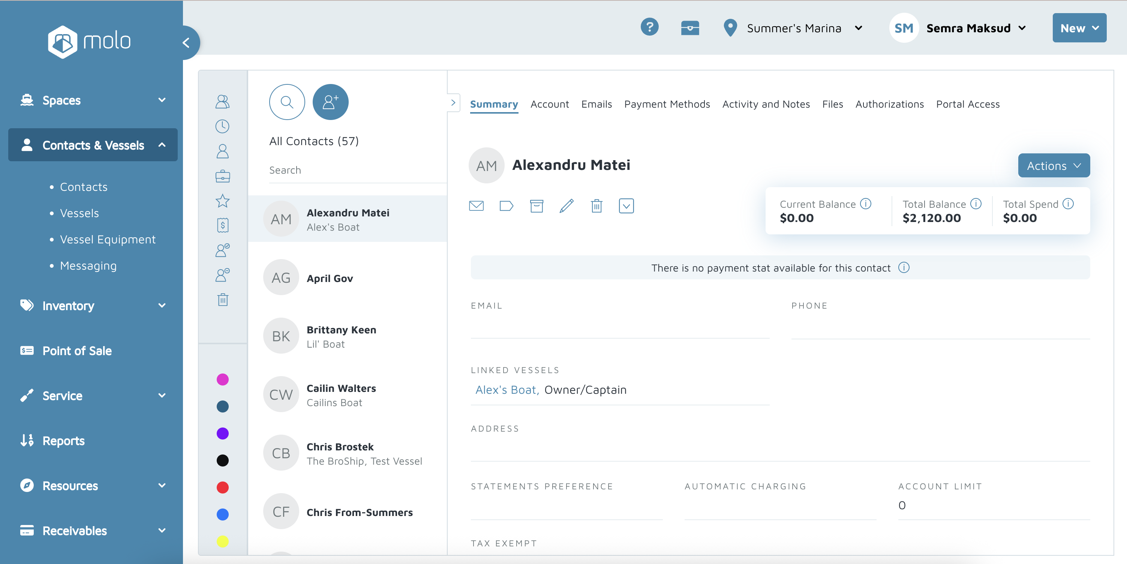Viewport: 1127px width, 564px height.
Task: Open the Actions dropdown
Action: (x=1054, y=165)
